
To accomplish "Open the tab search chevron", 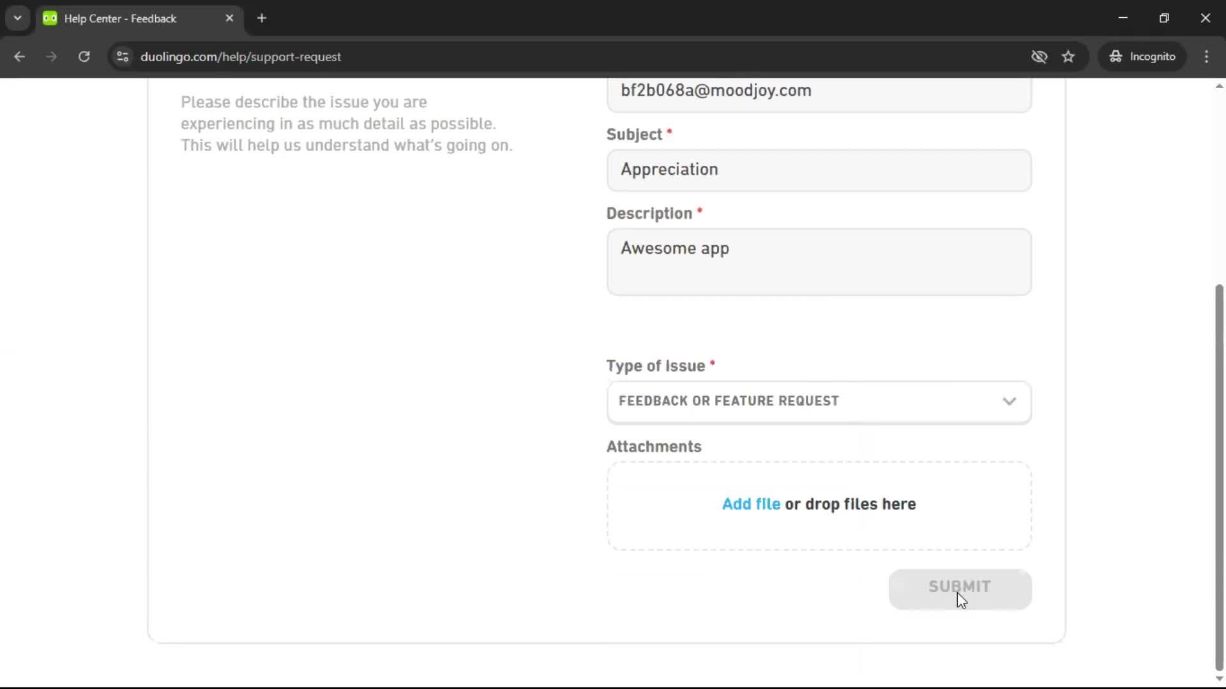I will pos(17,18).
